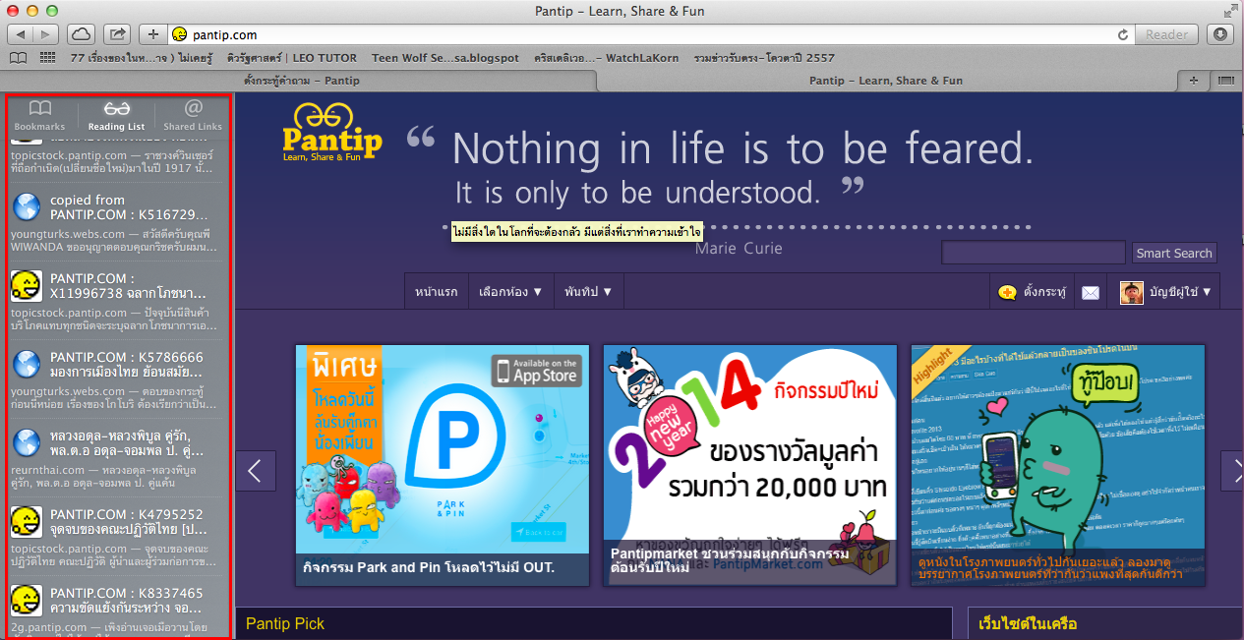Open Teen Wolf Se...sa.blogspot bookmark
1244x640 pixels.
444,58
